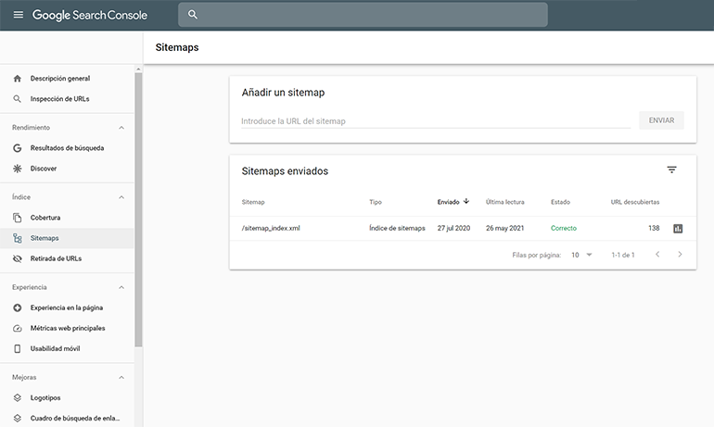This screenshot has width=714, height=427.
Task: Open the Filas por página dropdown
Action: pos(581,255)
